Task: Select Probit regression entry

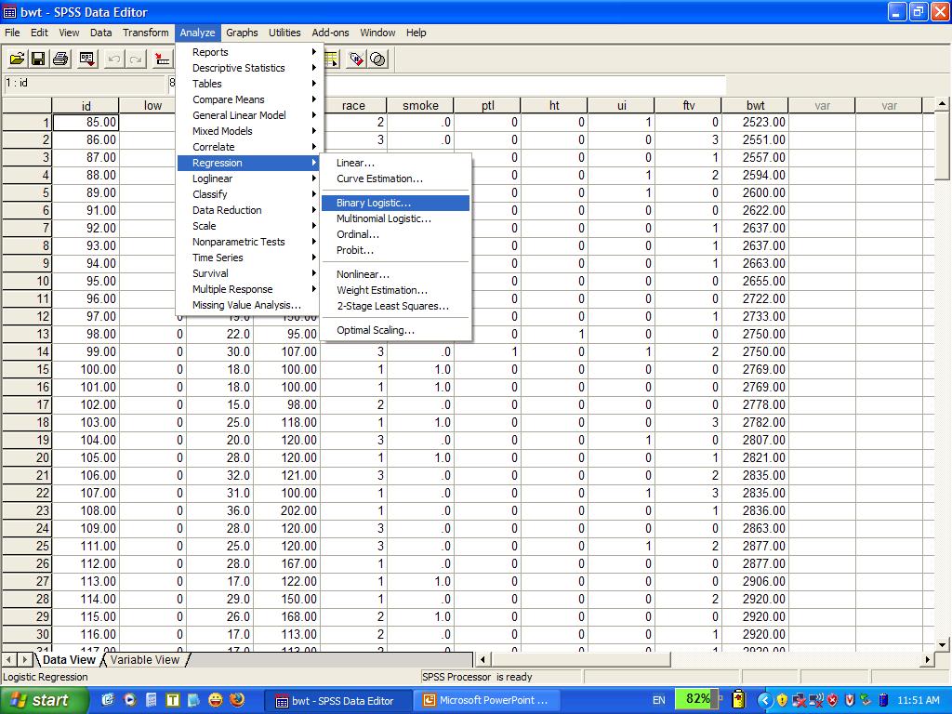Action: click(395, 250)
